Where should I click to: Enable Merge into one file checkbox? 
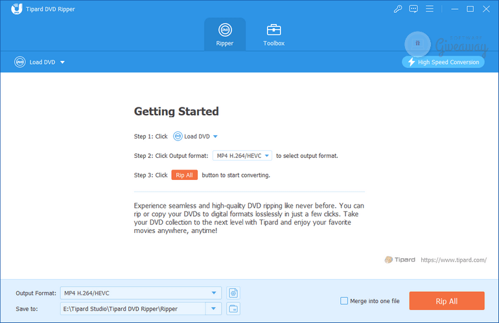344,301
